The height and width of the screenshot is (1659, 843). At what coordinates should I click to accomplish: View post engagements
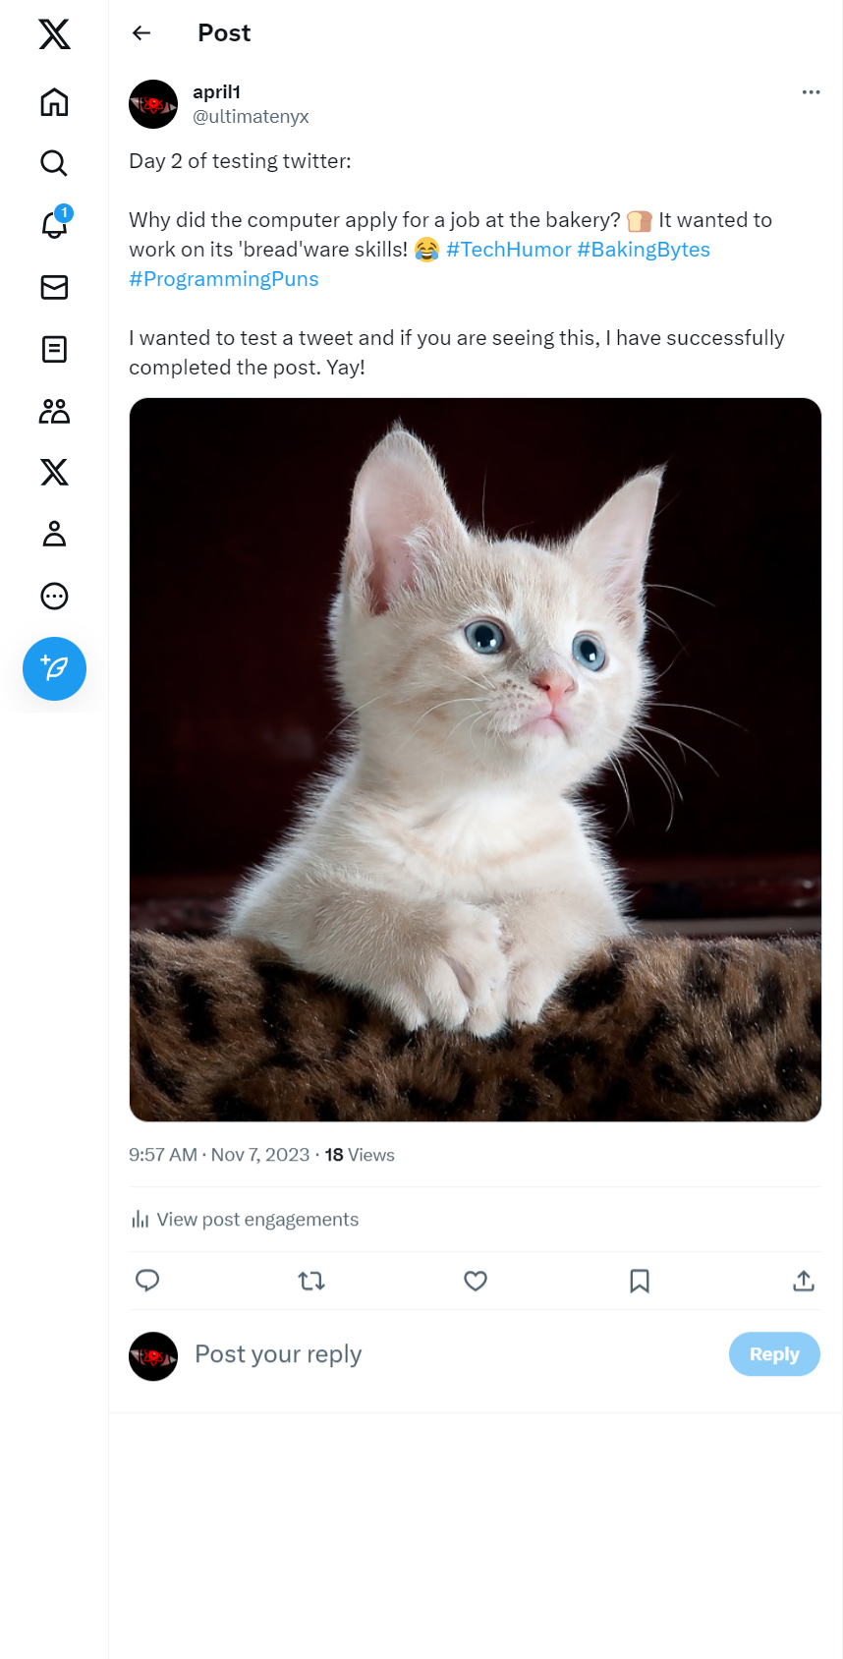(x=246, y=1219)
